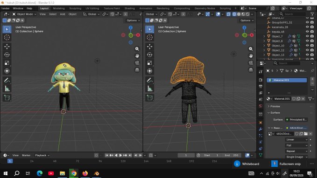
Task: Open Flat projection dropdown
Action: [x=296, y=145]
